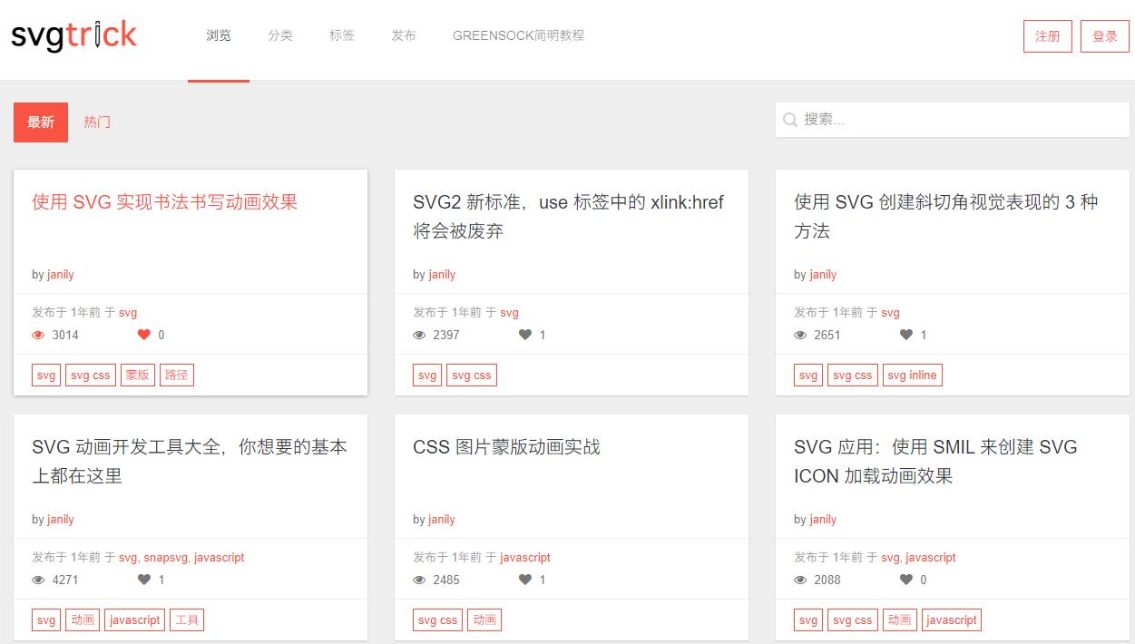Click 动画 tag on the SMIL ICON card
The width and height of the screenshot is (1135, 644).
[900, 620]
